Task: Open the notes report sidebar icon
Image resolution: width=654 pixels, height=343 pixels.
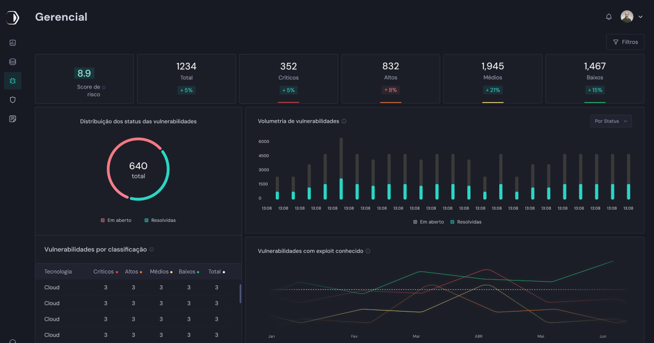Action: click(13, 118)
